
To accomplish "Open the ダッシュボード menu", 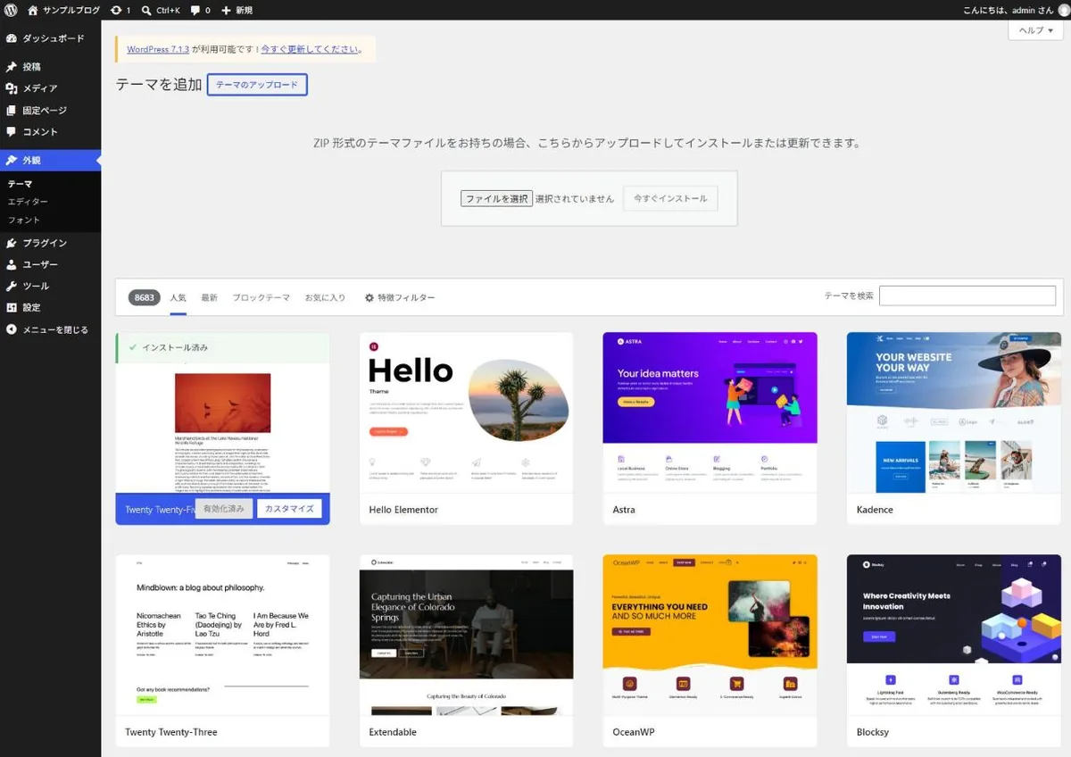I will pyautogui.click(x=50, y=38).
